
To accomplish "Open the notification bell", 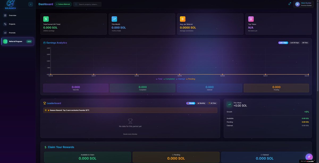I will [289, 4].
